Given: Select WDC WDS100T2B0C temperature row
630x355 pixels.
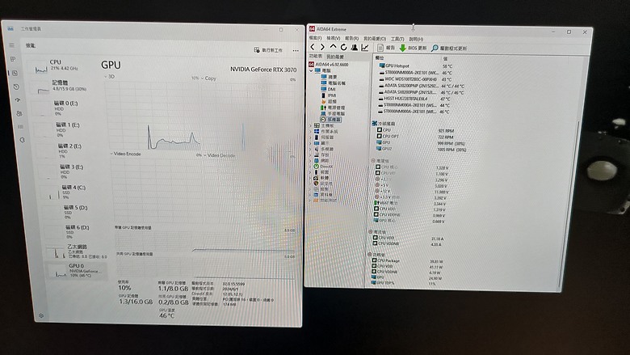Looking at the screenshot, I should (x=416, y=79).
